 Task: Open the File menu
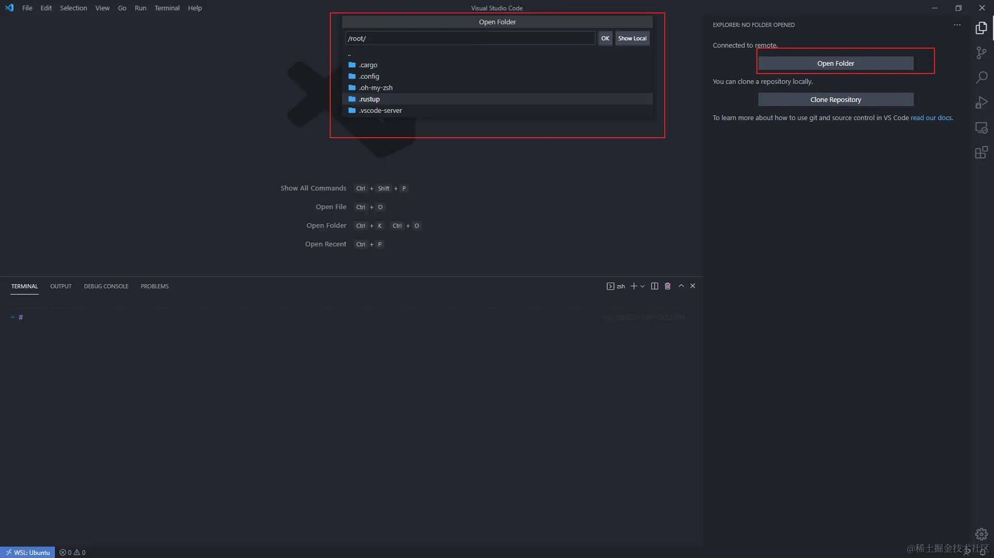(27, 8)
